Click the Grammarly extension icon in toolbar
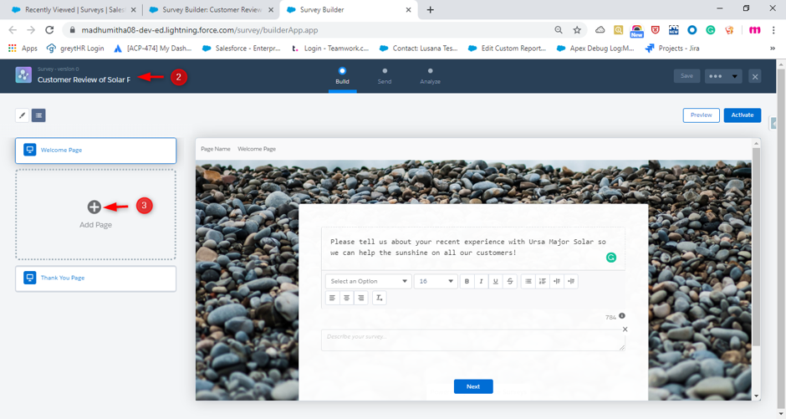The image size is (786, 419). point(710,30)
